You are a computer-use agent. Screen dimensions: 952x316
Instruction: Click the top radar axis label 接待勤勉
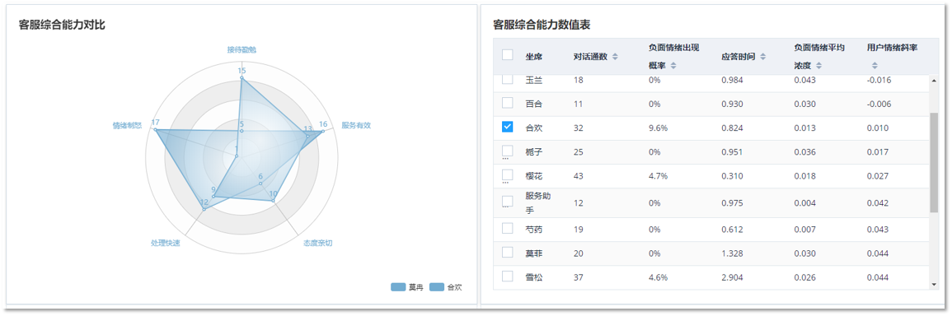[242, 49]
